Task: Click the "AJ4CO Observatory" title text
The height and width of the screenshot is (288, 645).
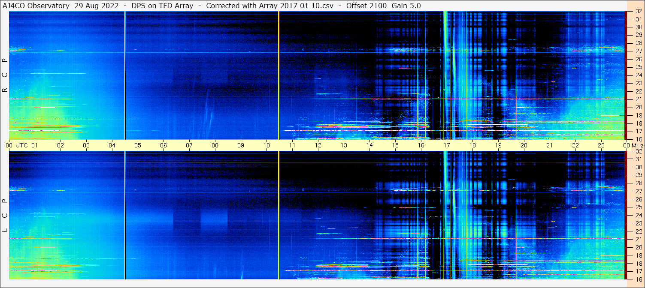Action: click(36, 6)
